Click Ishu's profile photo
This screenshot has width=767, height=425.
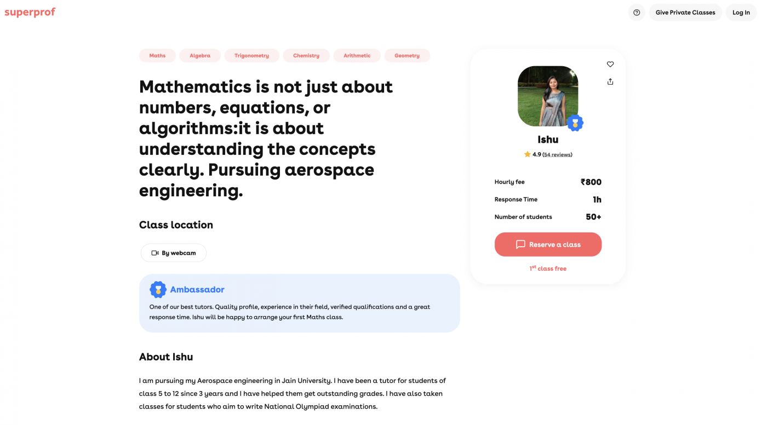point(547,96)
